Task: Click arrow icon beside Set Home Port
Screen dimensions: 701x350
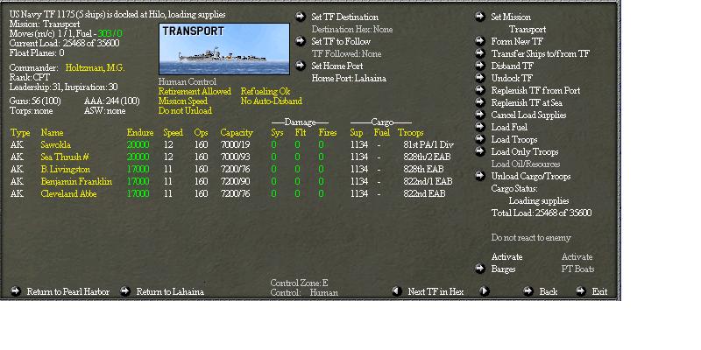Action: [301, 66]
